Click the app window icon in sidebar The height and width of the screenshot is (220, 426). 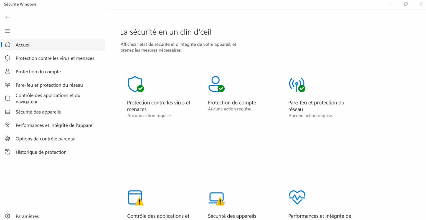point(8,98)
